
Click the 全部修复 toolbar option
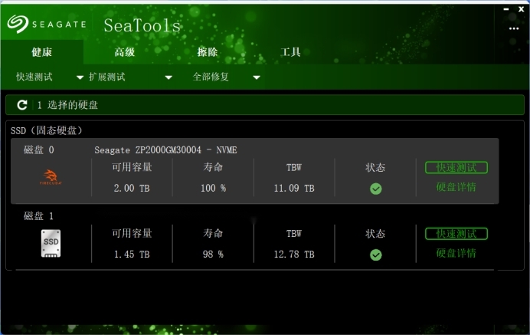coord(211,77)
